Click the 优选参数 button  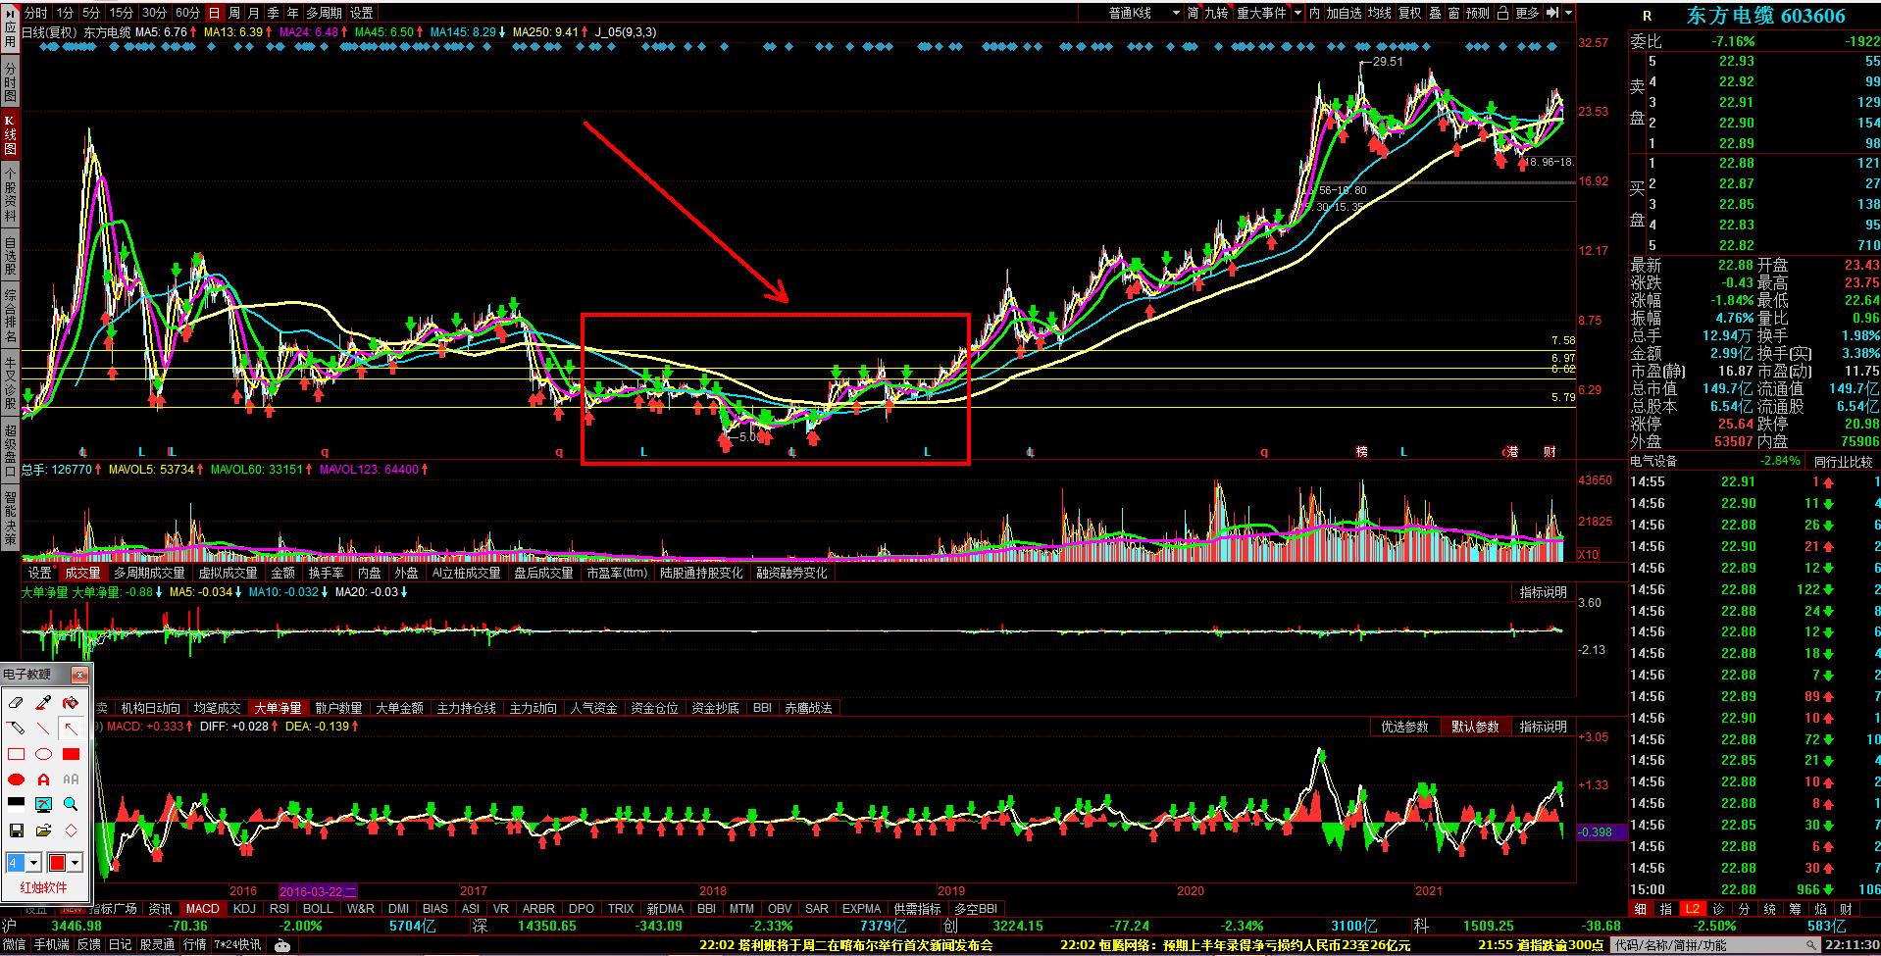coord(1404,727)
